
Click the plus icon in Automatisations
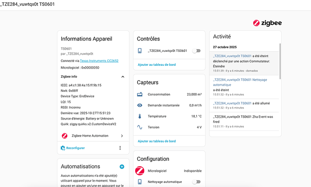[122, 166]
